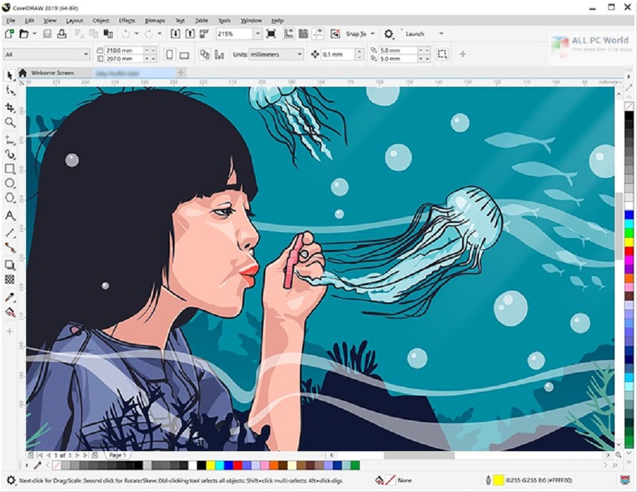Image resolution: width=637 pixels, height=492 pixels.
Task: Select the Freehand tool
Action: point(10,141)
